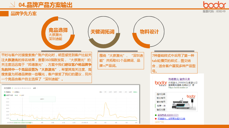The image size is (229, 128).
Task: Select the 半年 range button
Action: (x=120, y=92)
